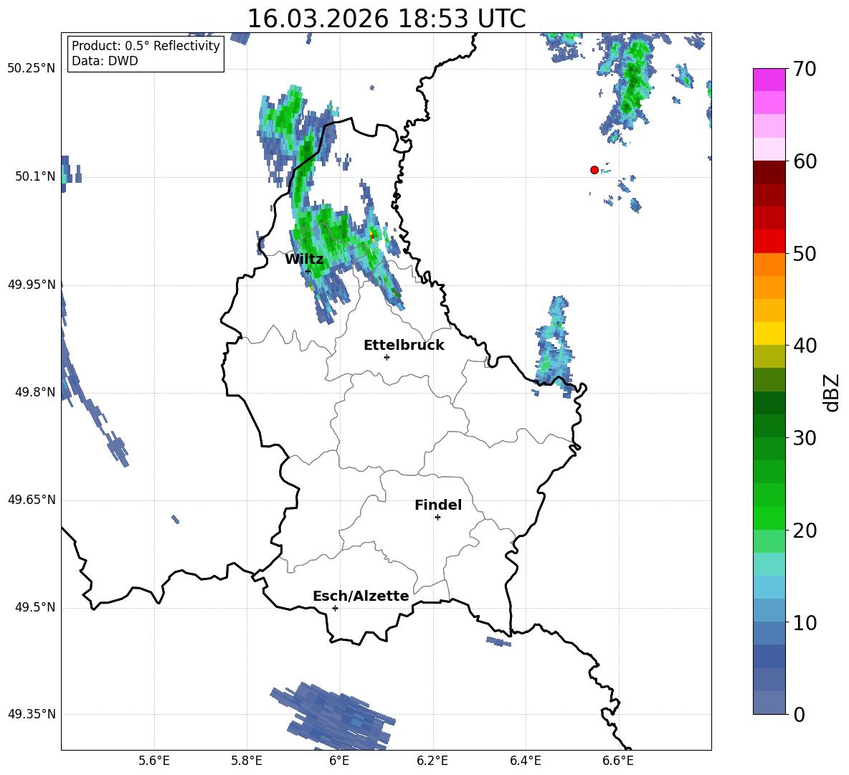Click the 20 label on colorbar
The width and height of the screenshot is (849, 775).
tap(805, 531)
